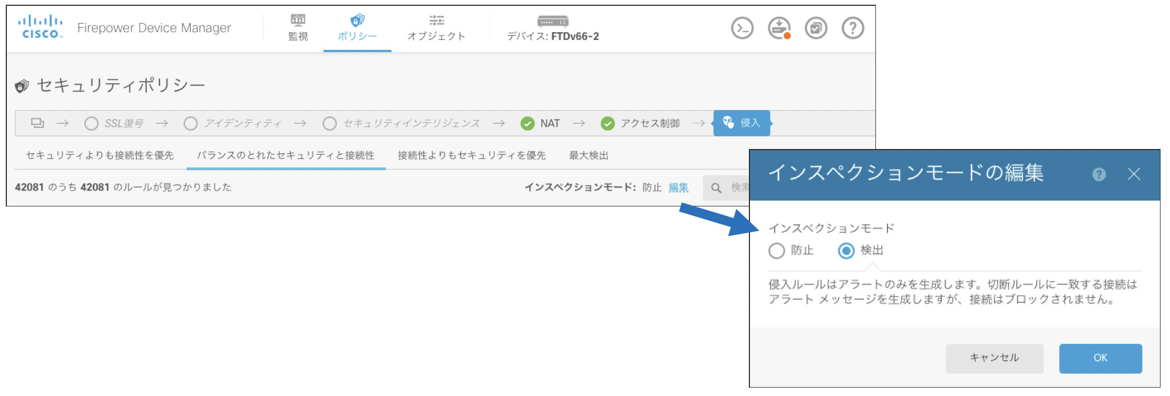Image resolution: width=1170 pixels, height=396 pixels.
Task: Click the dialog help icon
Action: click(x=1099, y=174)
